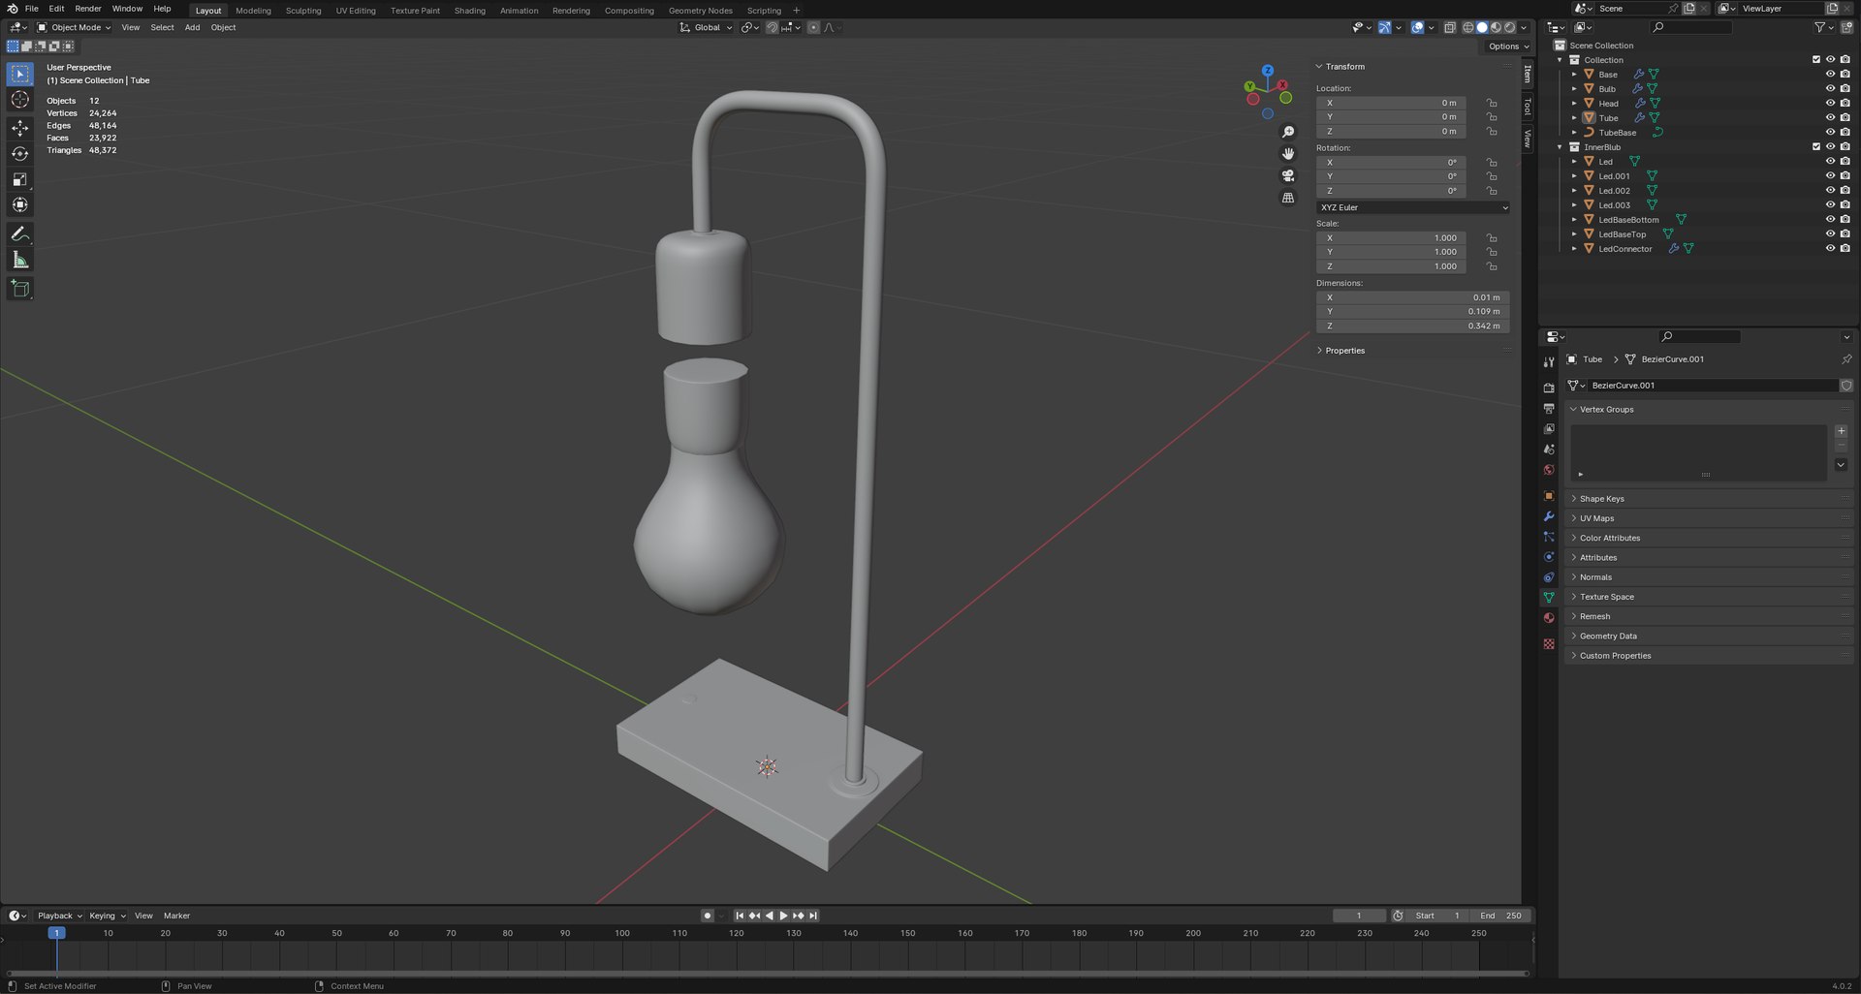Open the Marker menu in timeline
The image size is (1861, 994).
(176, 916)
